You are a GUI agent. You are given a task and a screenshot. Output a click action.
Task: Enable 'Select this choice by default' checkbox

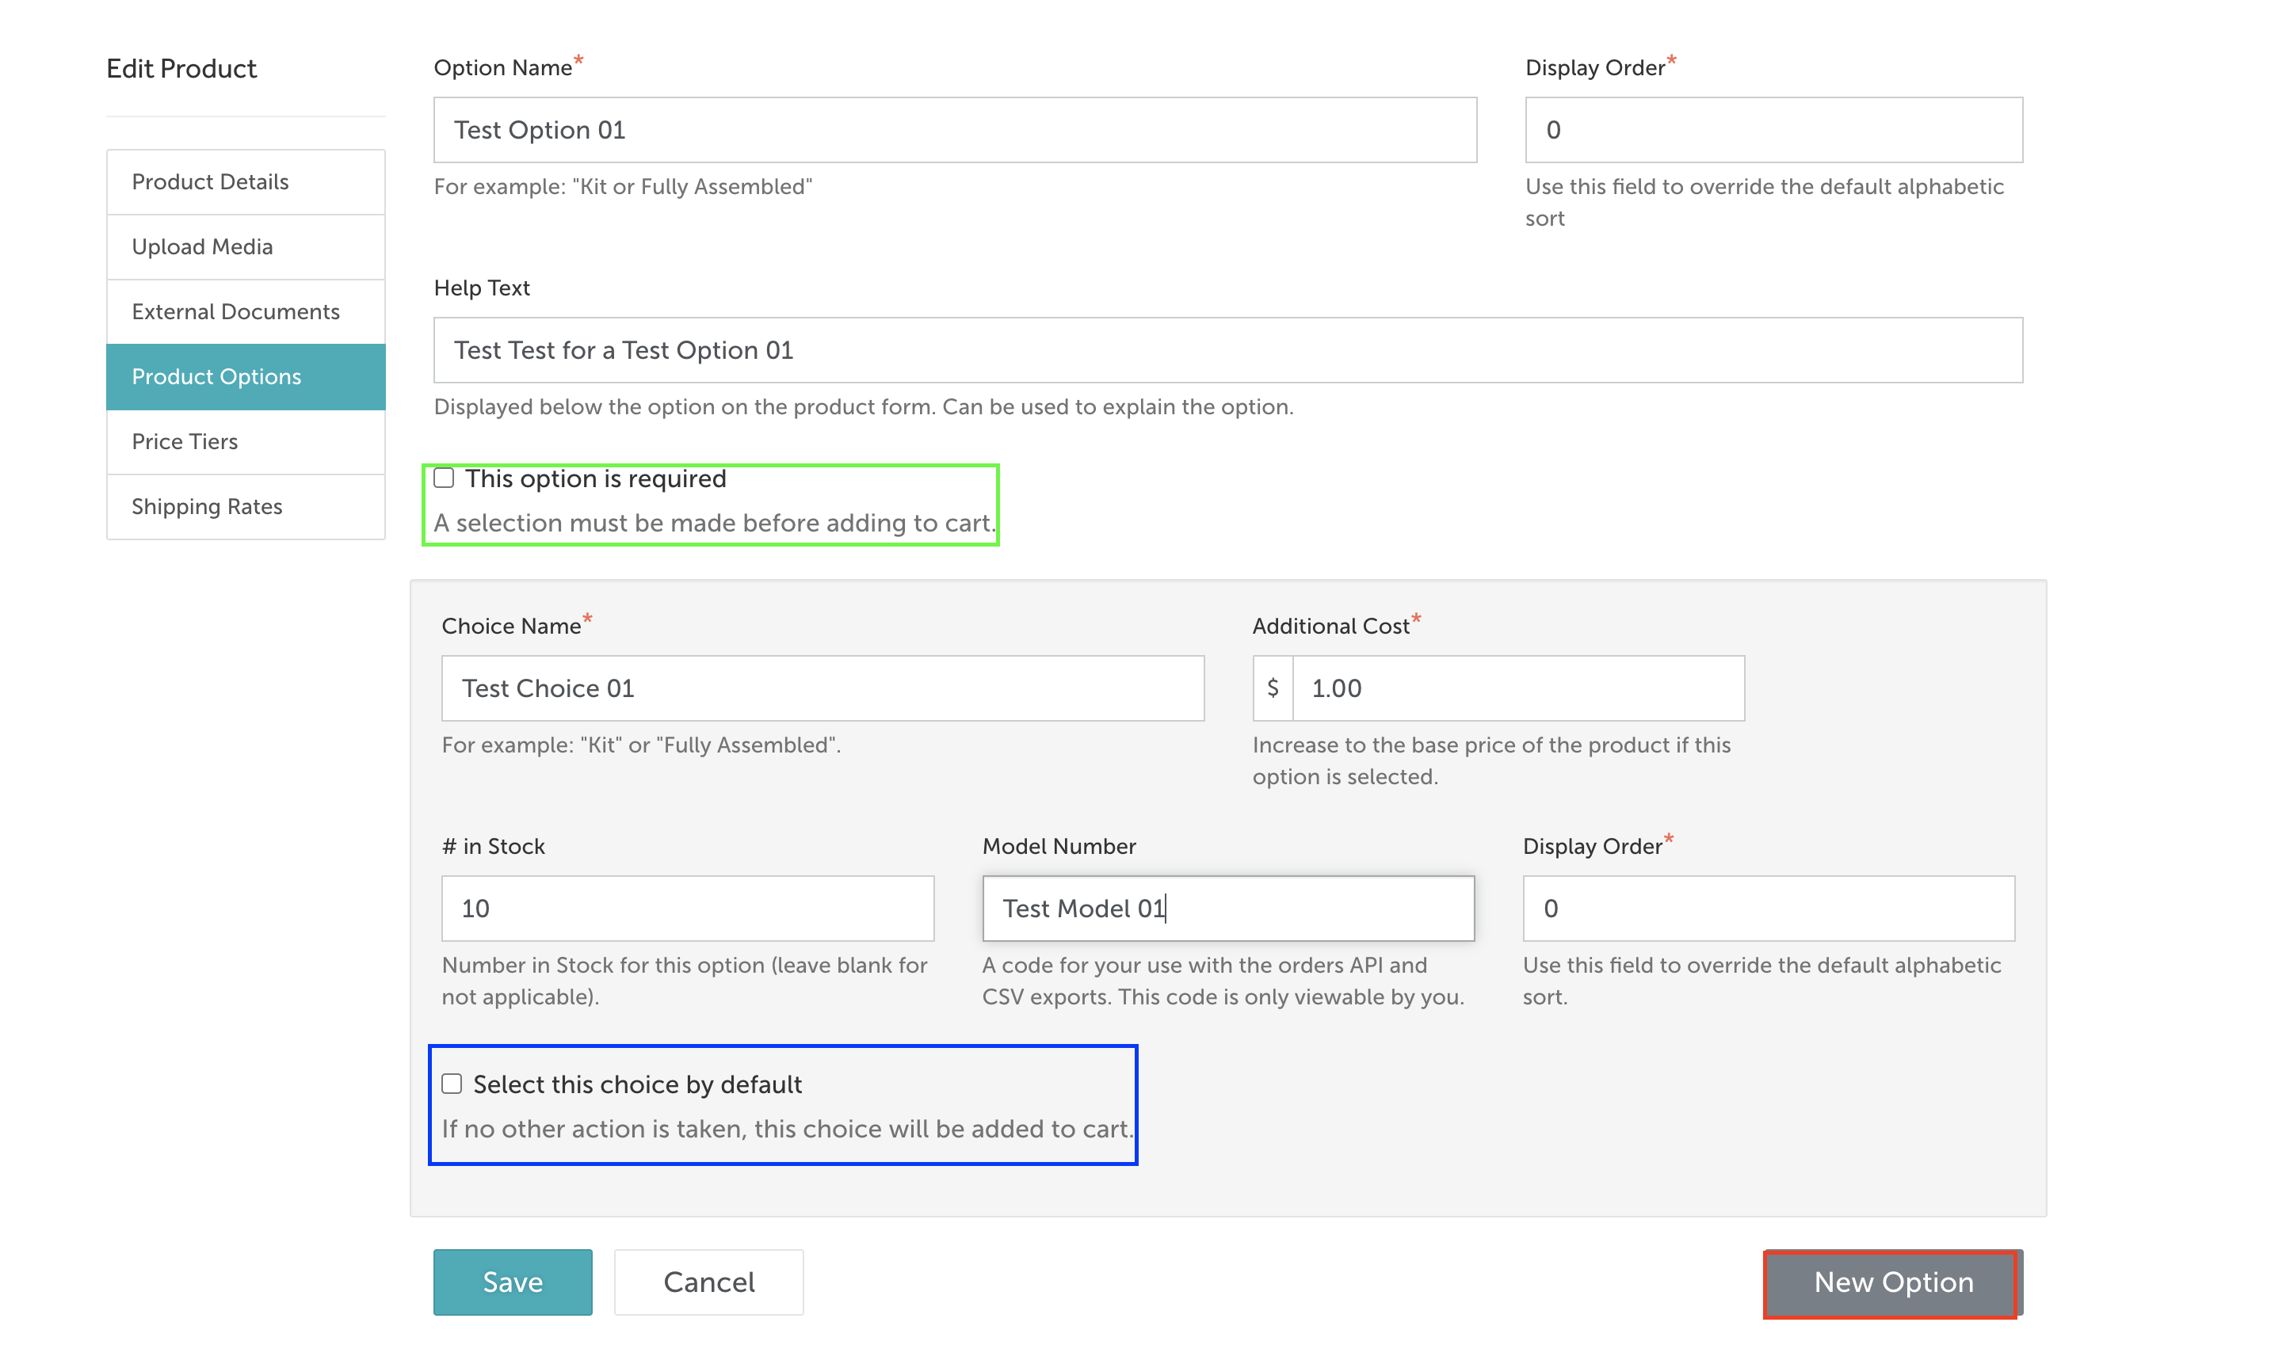coord(452,1083)
